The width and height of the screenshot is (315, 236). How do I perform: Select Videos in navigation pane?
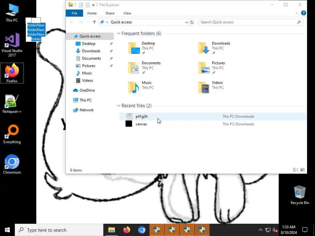click(x=87, y=81)
